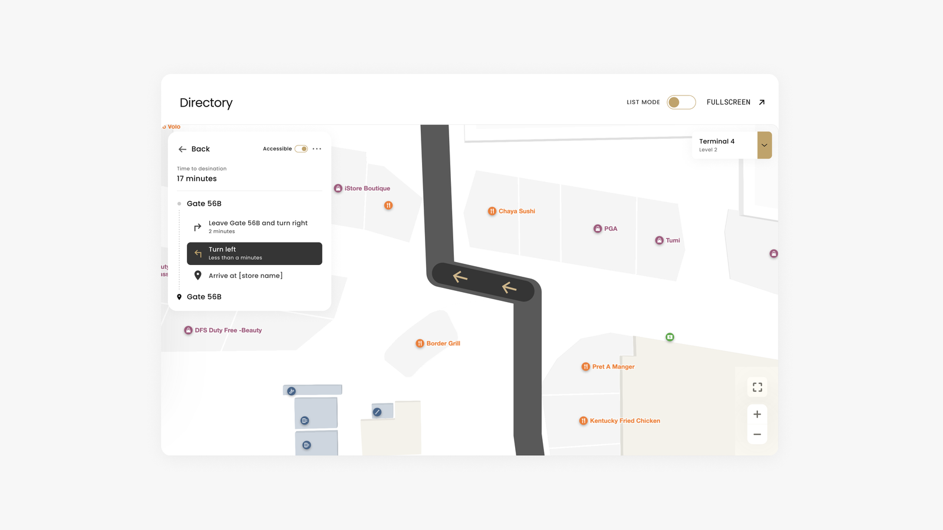Image resolution: width=943 pixels, height=530 pixels.
Task: Select the highlighted Turn left step
Action: pos(254,253)
